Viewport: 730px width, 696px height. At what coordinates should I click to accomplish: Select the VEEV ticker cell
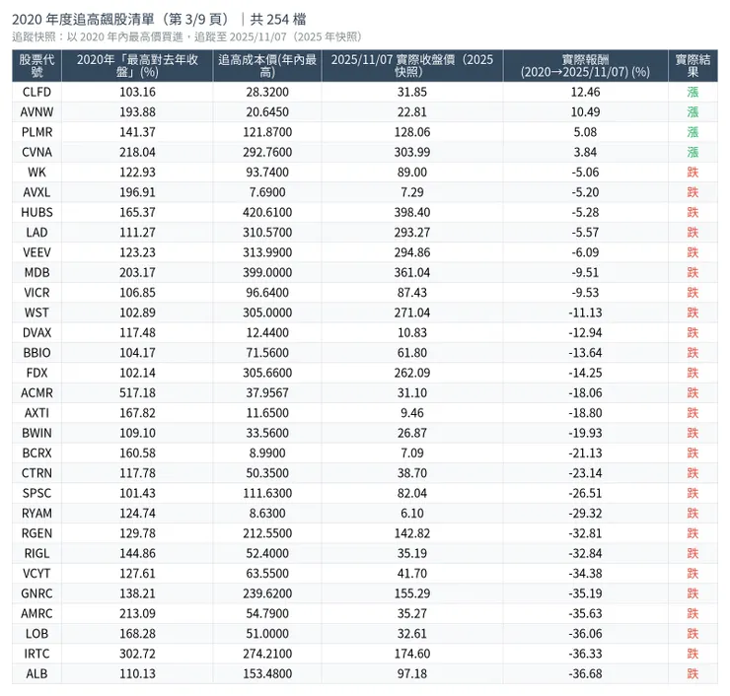click(x=36, y=252)
